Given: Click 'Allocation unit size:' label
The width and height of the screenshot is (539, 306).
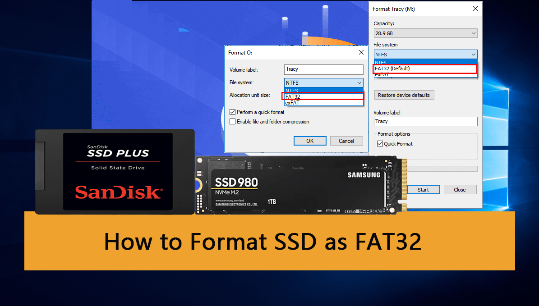Looking at the screenshot, I should click(x=249, y=95).
